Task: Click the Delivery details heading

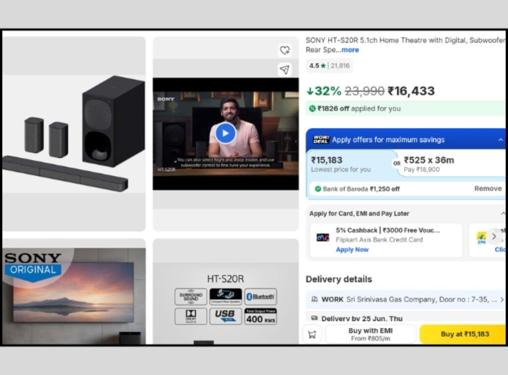Action: click(339, 279)
